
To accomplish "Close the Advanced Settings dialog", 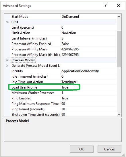I will click(119, 5).
